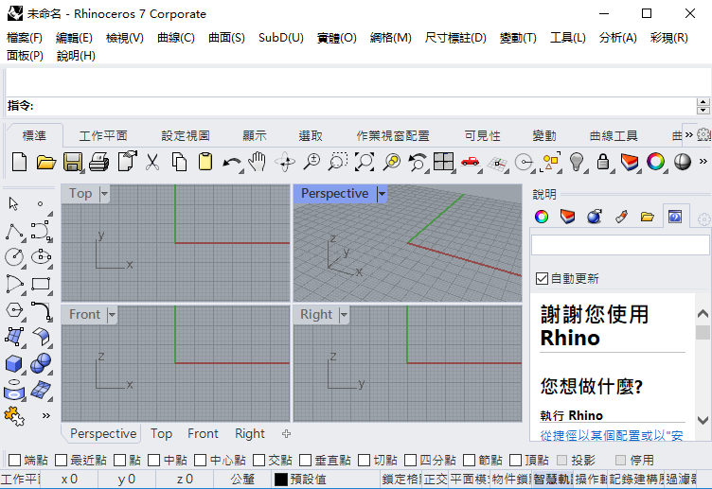Open a file with the folder icon
Viewport: 712px width, 489px height.
click(45, 162)
